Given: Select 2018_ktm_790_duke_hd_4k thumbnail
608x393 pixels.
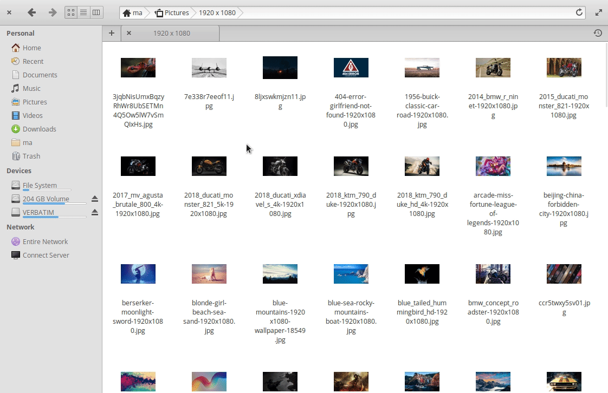Looking at the screenshot, I should click(x=422, y=166).
